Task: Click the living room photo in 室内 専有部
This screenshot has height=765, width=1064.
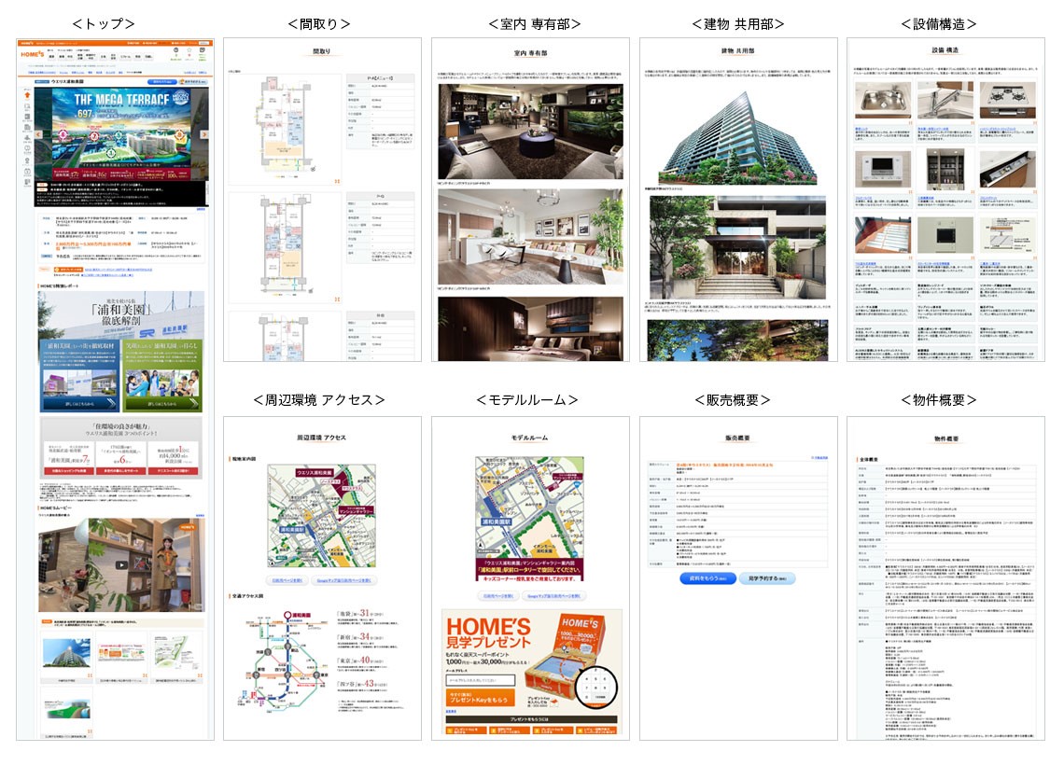Action: tap(529, 132)
